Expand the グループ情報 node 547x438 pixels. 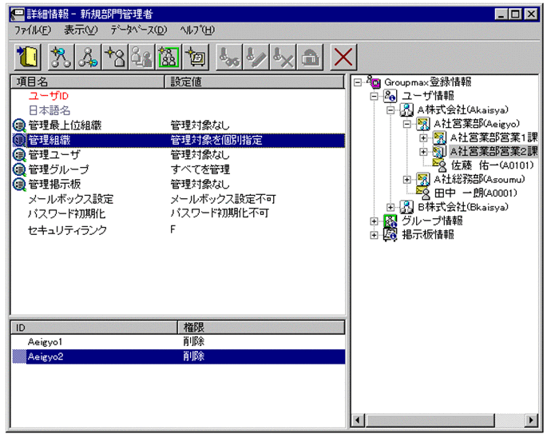(x=374, y=221)
